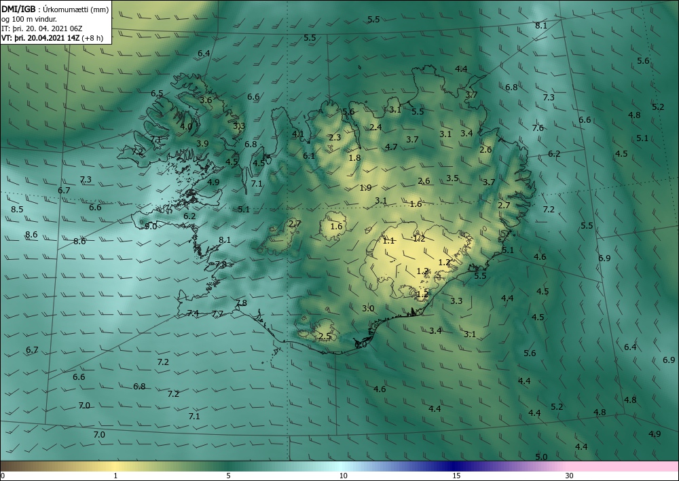Screen dimensions: 679x481
Task: Click the "Úrkomumætti (mm)" label
Action: tap(76, 10)
